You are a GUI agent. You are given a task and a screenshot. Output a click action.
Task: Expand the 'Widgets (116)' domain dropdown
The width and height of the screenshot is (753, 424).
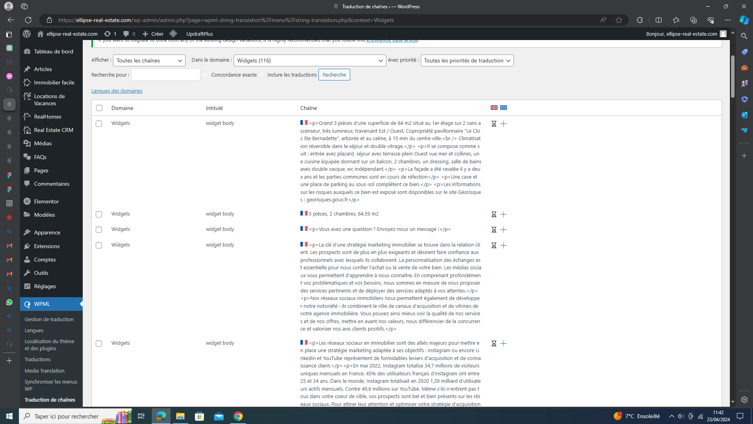click(x=309, y=60)
